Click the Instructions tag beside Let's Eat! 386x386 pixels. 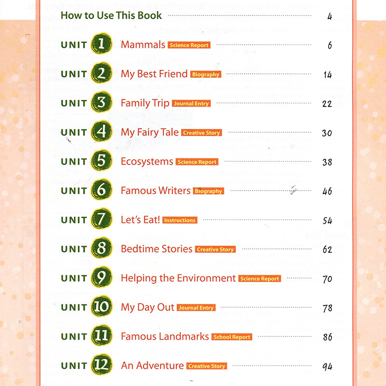pos(180,221)
